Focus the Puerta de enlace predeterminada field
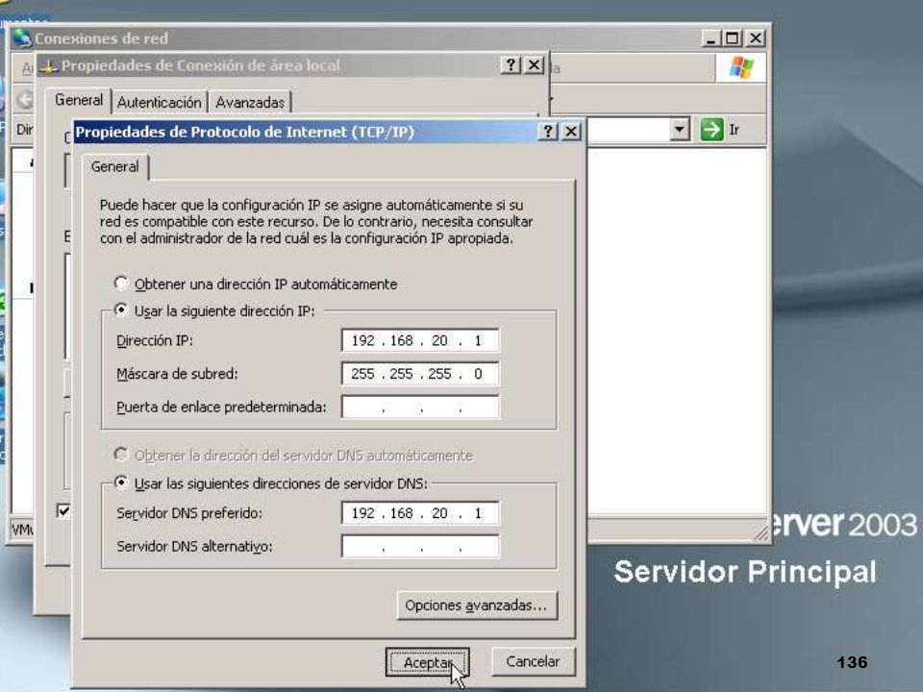The width and height of the screenshot is (923, 692). tap(420, 407)
